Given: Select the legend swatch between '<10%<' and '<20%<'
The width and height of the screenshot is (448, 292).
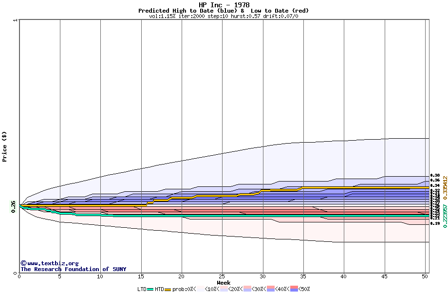Looking at the screenshot, I should pyautogui.click(x=224, y=289).
